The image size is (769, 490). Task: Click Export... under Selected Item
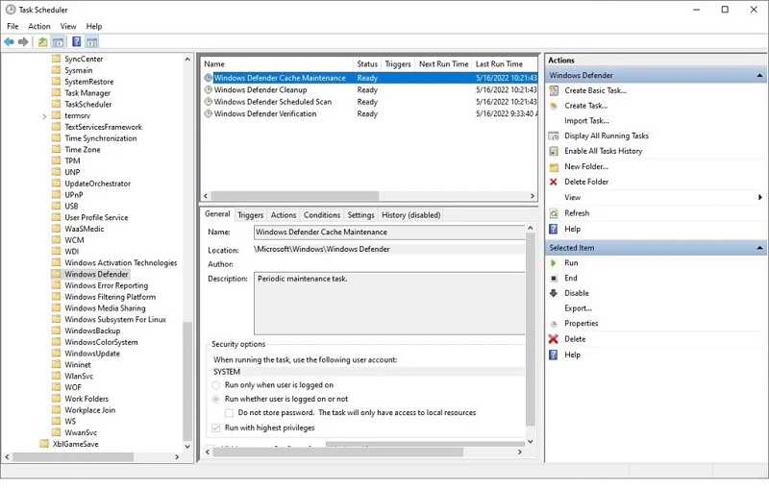click(x=579, y=308)
